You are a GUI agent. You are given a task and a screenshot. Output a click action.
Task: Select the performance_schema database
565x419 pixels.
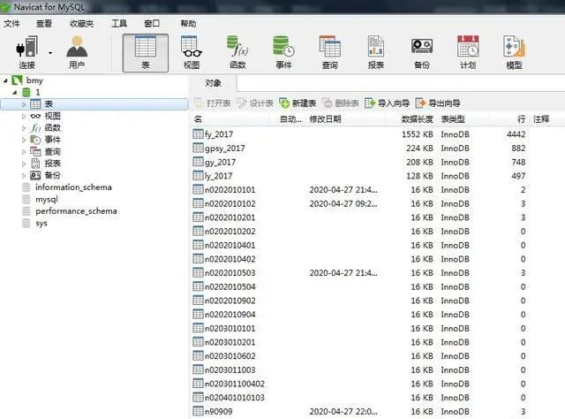(76, 211)
